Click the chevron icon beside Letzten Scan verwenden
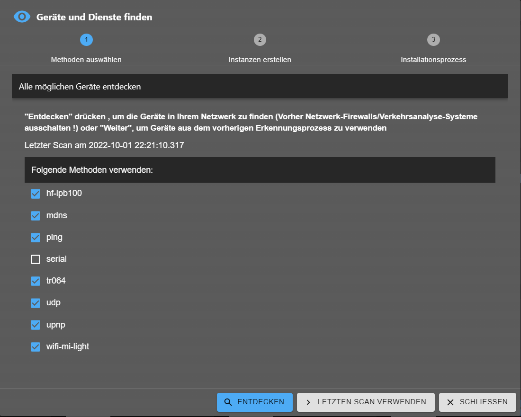The height and width of the screenshot is (417, 521). tap(308, 402)
